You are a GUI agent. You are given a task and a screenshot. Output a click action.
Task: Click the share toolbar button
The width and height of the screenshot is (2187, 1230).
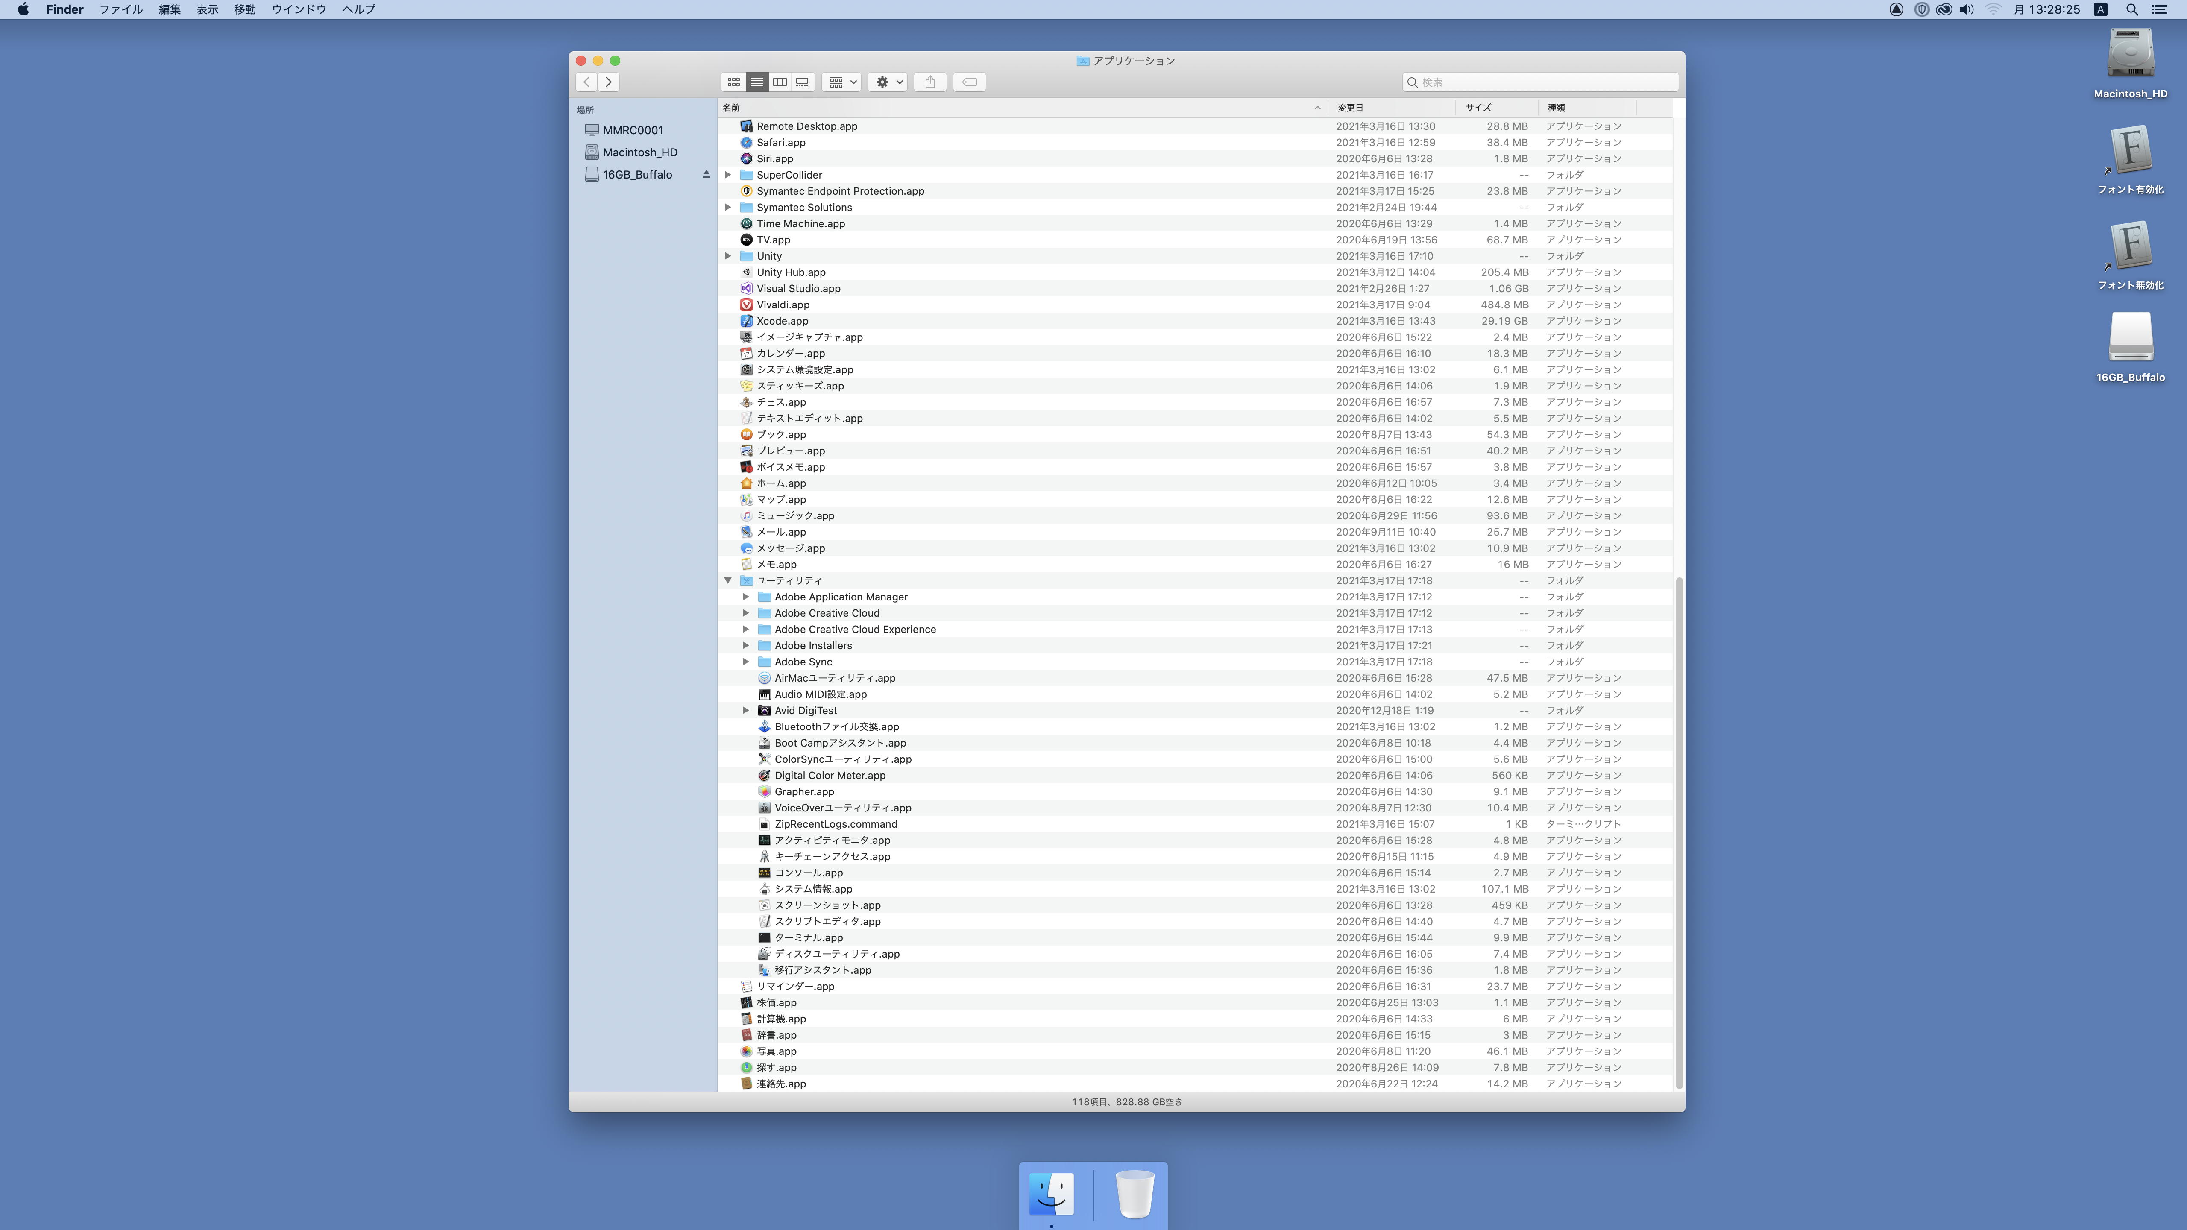tap(929, 82)
